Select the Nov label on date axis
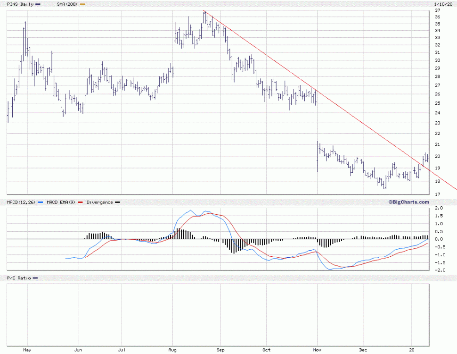 pos(317,350)
